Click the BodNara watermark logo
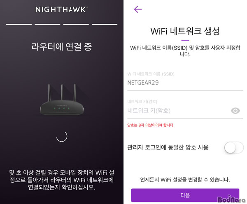 (231, 199)
